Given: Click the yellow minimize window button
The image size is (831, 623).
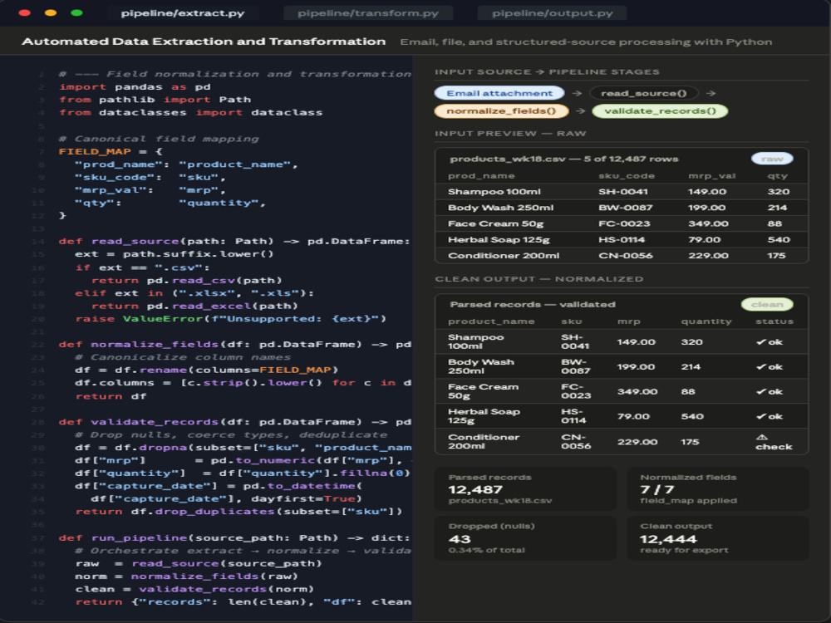Looking at the screenshot, I should click(x=51, y=12).
